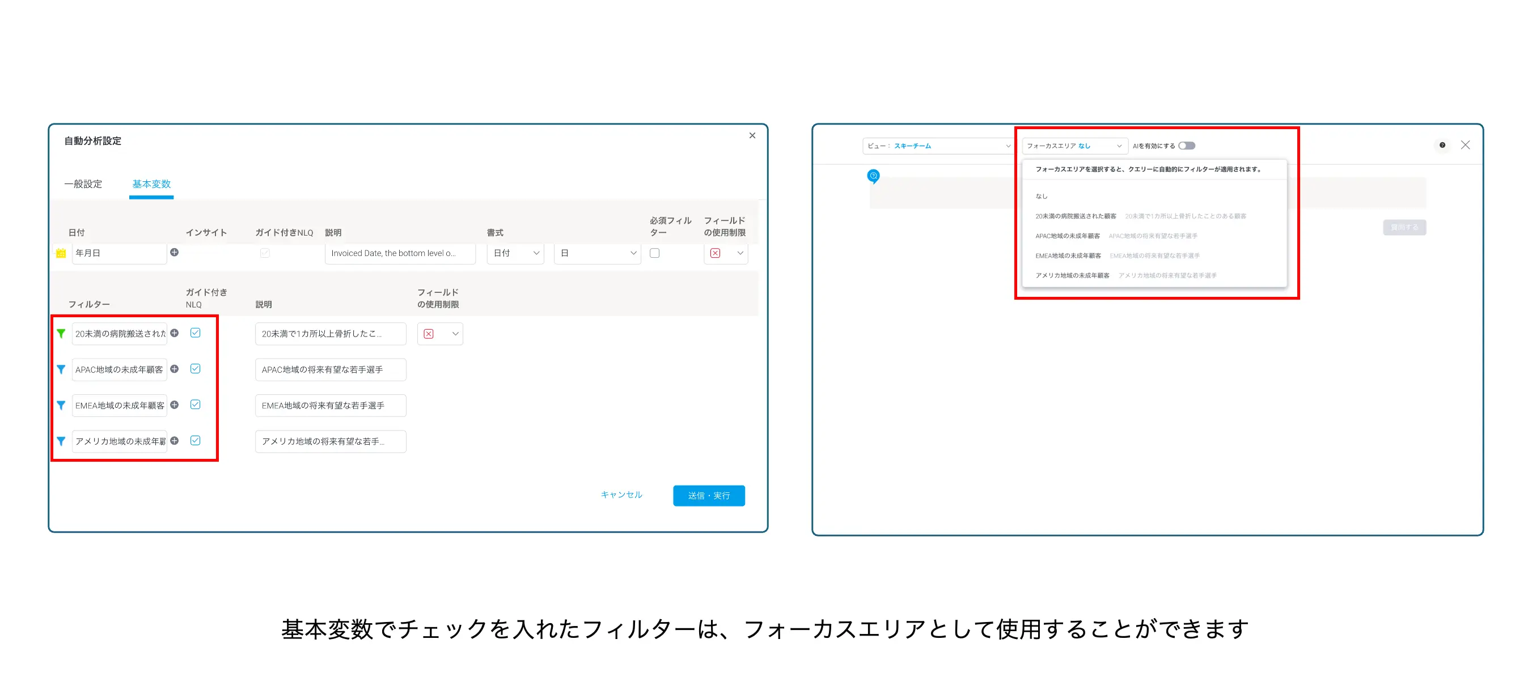This screenshot has height=690, width=1532.
Task: Click blue funnel icon beside APAC filter
Action: click(61, 369)
